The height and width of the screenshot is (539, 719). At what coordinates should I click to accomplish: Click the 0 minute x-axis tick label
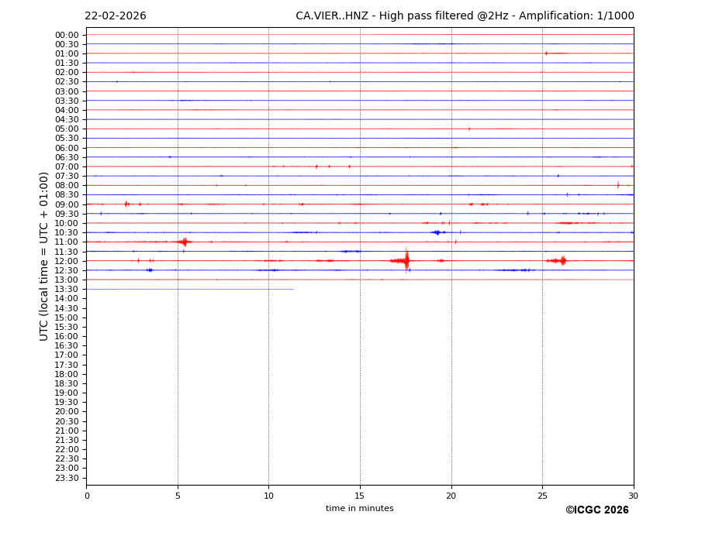pos(87,496)
